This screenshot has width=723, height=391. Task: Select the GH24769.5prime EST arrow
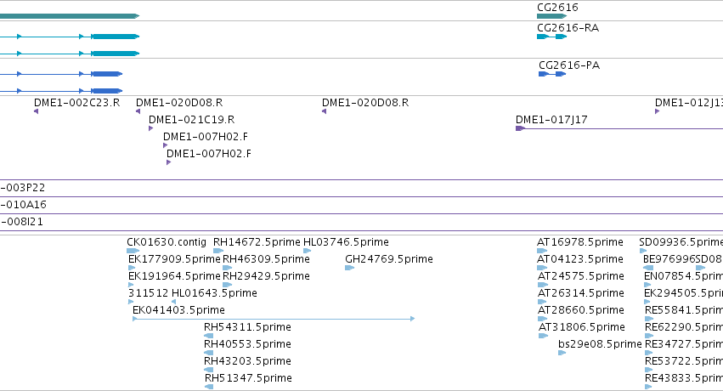click(x=349, y=268)
